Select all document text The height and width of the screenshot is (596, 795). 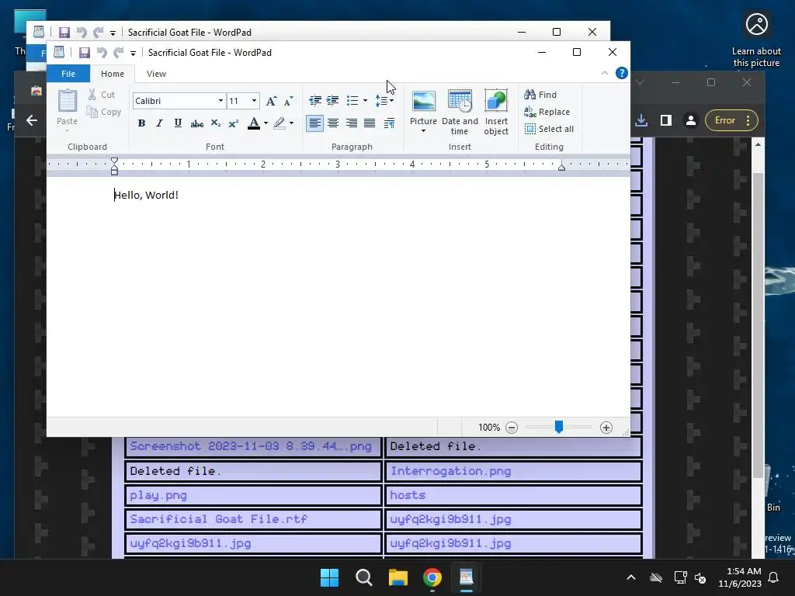(x=549, y=129)
